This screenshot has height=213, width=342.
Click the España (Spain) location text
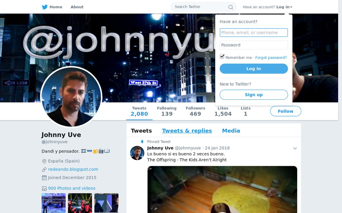pos(64,161)
